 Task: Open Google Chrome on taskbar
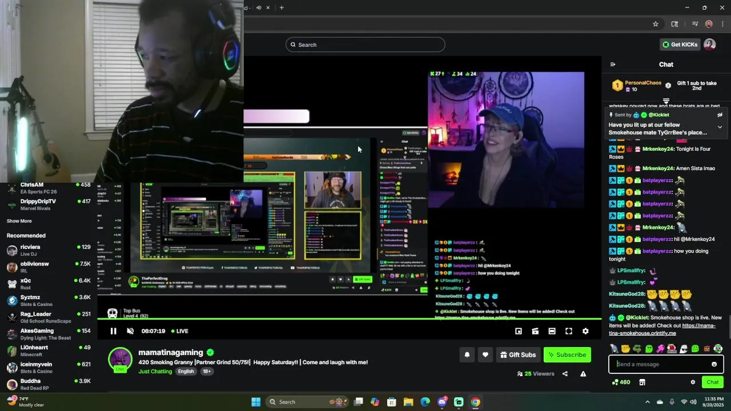(475, 402)
